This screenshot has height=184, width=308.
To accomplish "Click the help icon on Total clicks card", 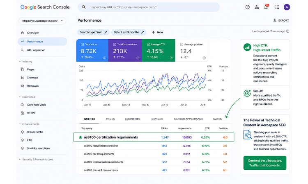I will pos(104,58).
